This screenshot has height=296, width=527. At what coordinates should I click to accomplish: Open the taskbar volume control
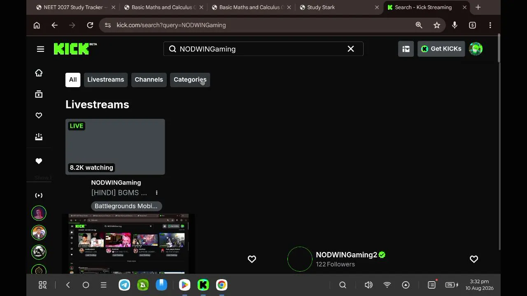[368, 285]
